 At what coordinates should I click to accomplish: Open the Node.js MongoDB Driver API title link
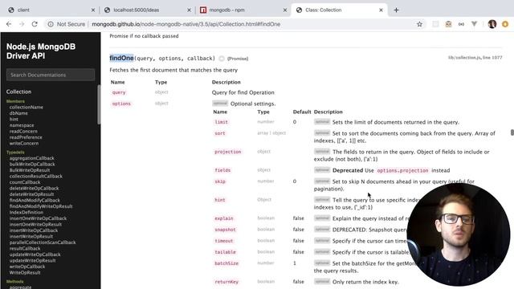coord(41,51)
